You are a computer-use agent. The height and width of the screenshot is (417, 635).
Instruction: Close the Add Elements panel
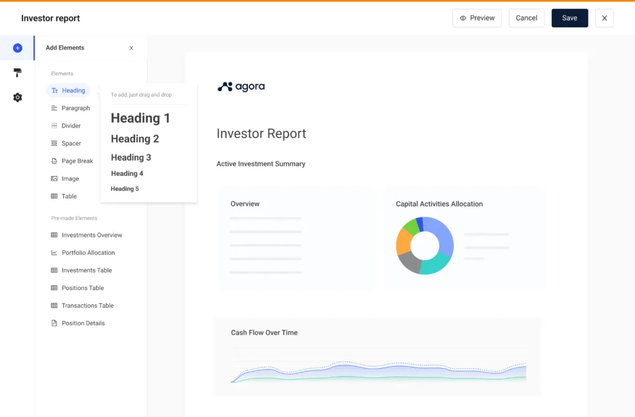point(131,48)
